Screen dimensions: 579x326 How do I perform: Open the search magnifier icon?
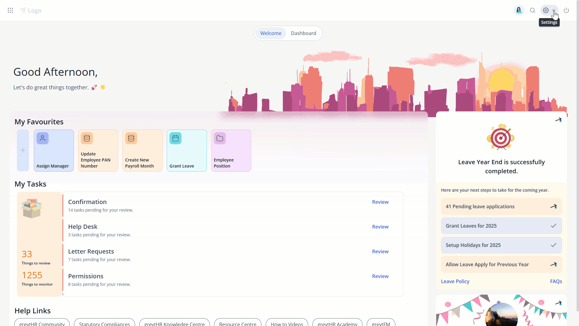pyautogui.click(x=533, y=11)
